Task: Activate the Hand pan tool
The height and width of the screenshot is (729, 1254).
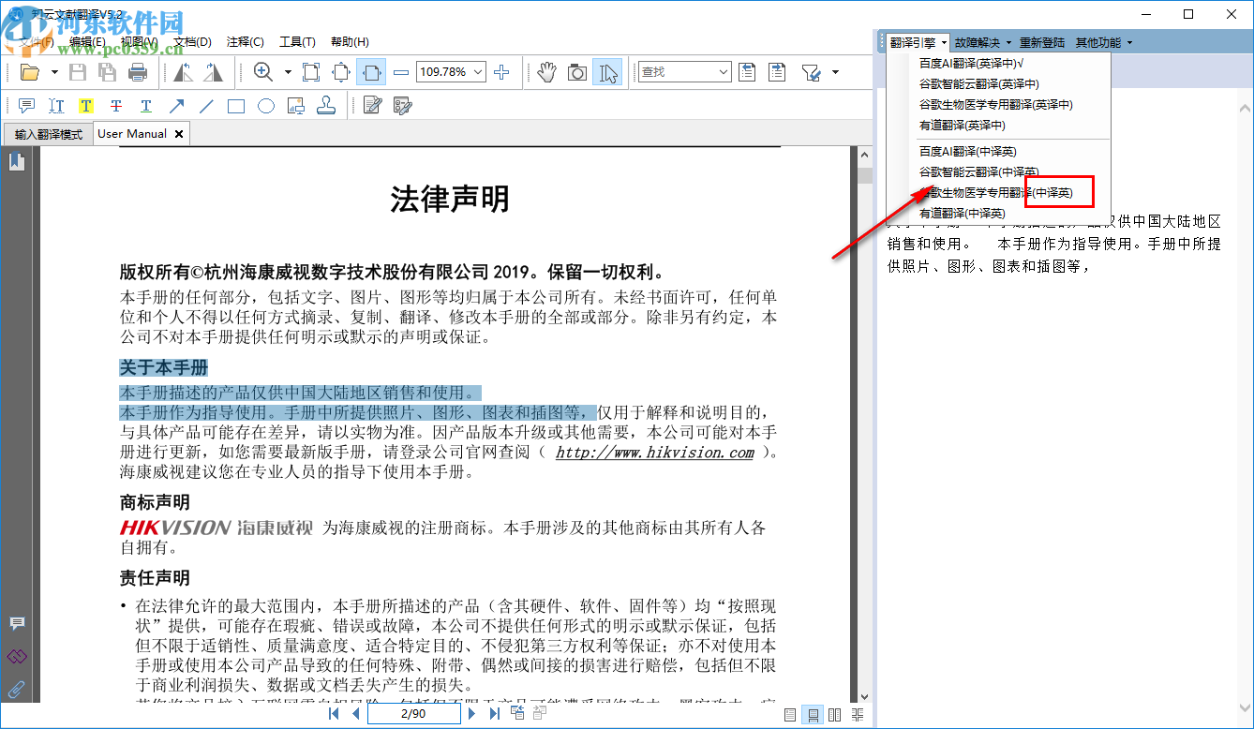Action: pos(547,72)
